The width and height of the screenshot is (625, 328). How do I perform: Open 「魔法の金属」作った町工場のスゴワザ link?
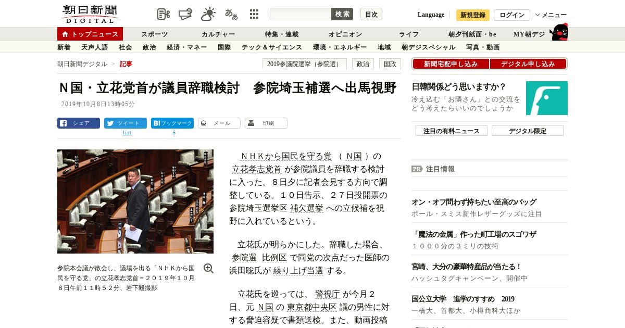tap(474, 234)
